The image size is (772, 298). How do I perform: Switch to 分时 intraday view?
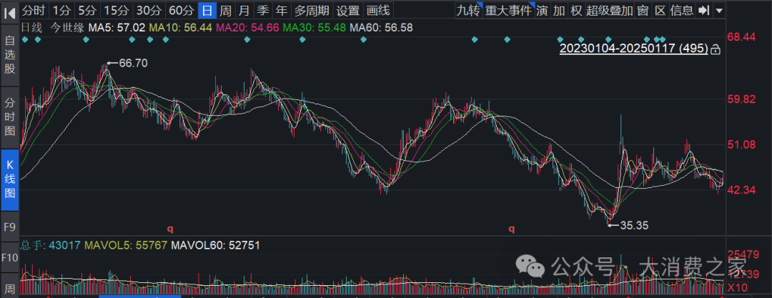(34, 10)
